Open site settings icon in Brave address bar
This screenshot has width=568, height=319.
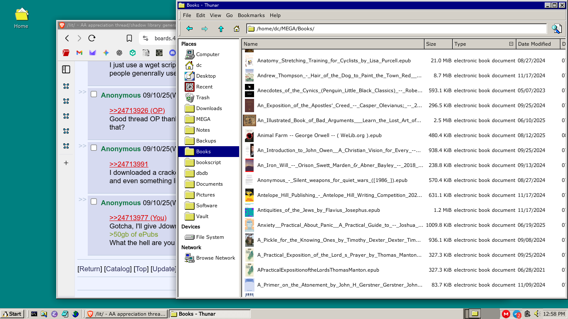(145, 38)
